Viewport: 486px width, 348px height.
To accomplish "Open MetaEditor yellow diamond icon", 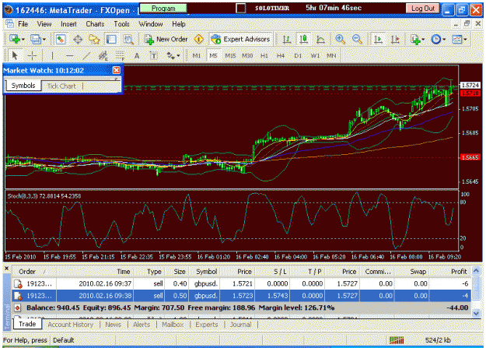I will coord(199,40).
